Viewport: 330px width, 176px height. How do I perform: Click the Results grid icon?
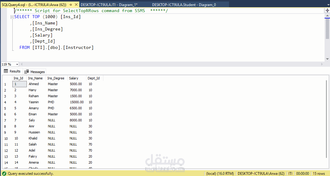click(6, 71)
